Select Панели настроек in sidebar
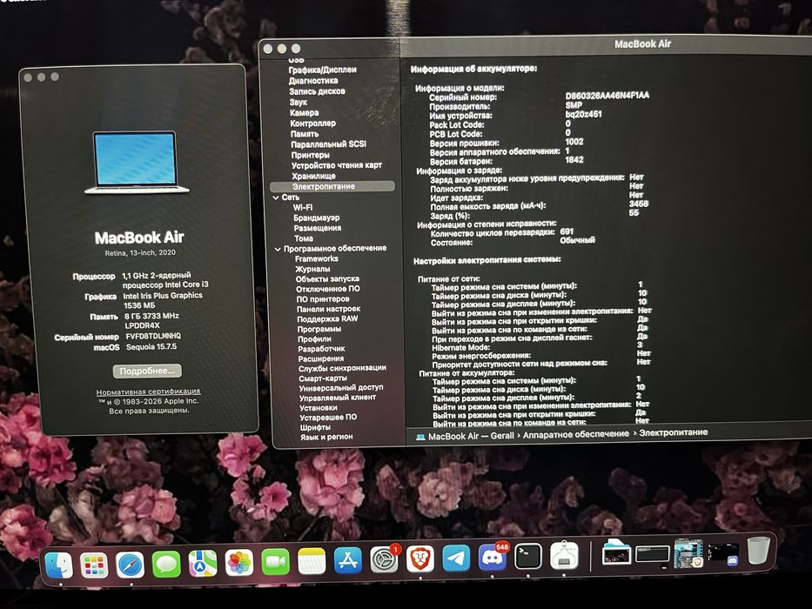This screenshot has height=609, width=812. tap(329, 309)
